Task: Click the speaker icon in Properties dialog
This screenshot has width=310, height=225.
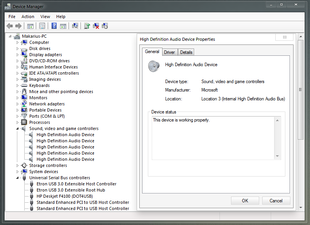Action: click(x=154, y=66)
